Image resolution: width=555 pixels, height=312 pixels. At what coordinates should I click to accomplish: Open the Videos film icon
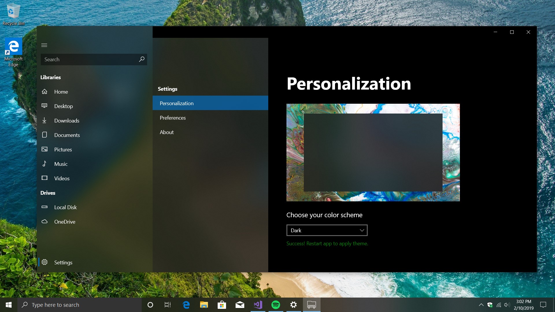click(x=45, y=178)
